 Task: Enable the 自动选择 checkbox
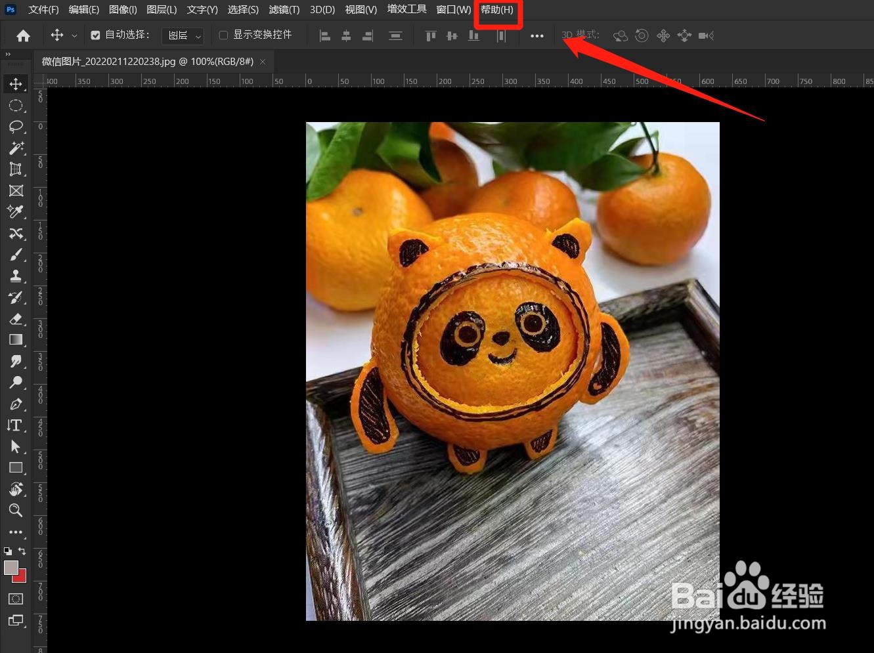click(95, 34)
